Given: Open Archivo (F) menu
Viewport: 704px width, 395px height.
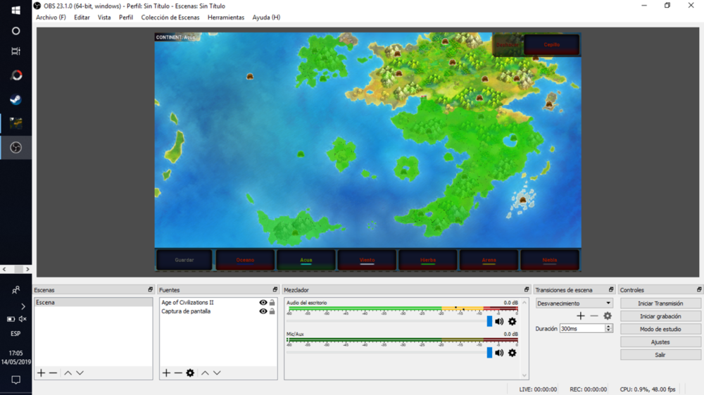Looking at the screenshot, I should point(51,18).
